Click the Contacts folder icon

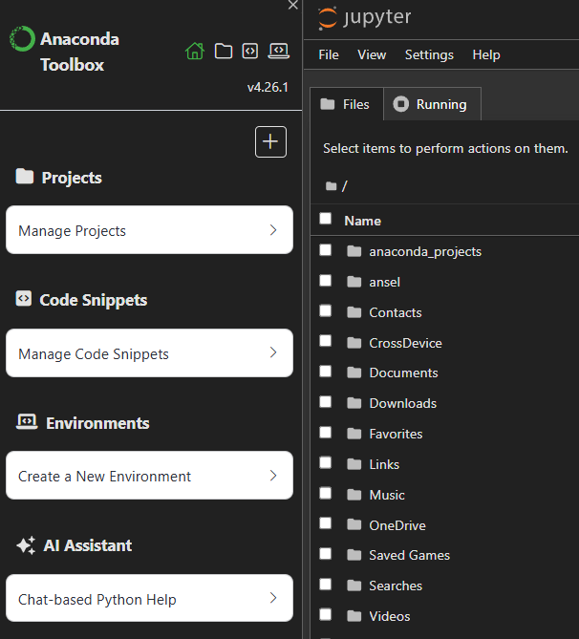354,312
